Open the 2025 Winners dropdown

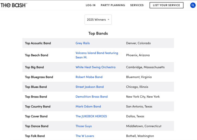[98, 20]
